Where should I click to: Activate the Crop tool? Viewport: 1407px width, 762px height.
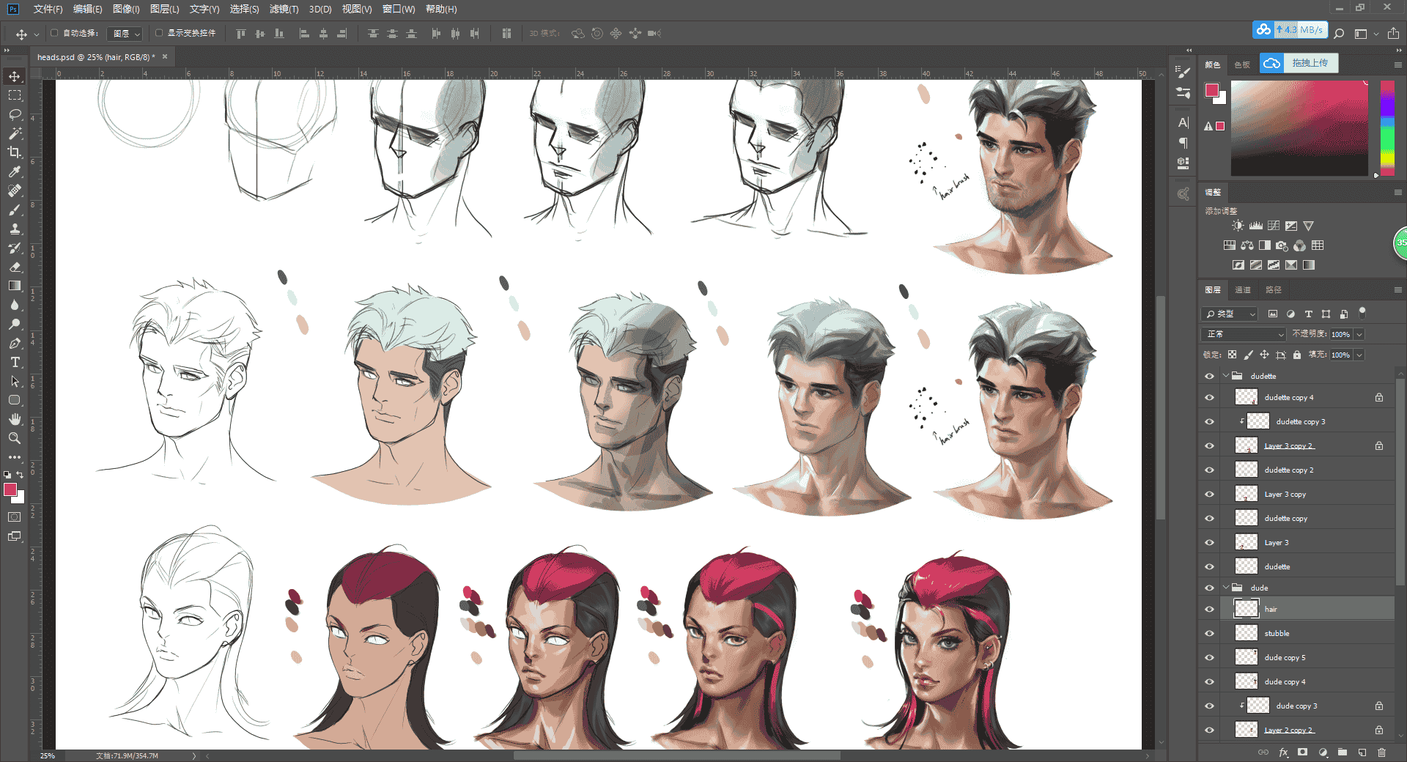click(15, 152)
